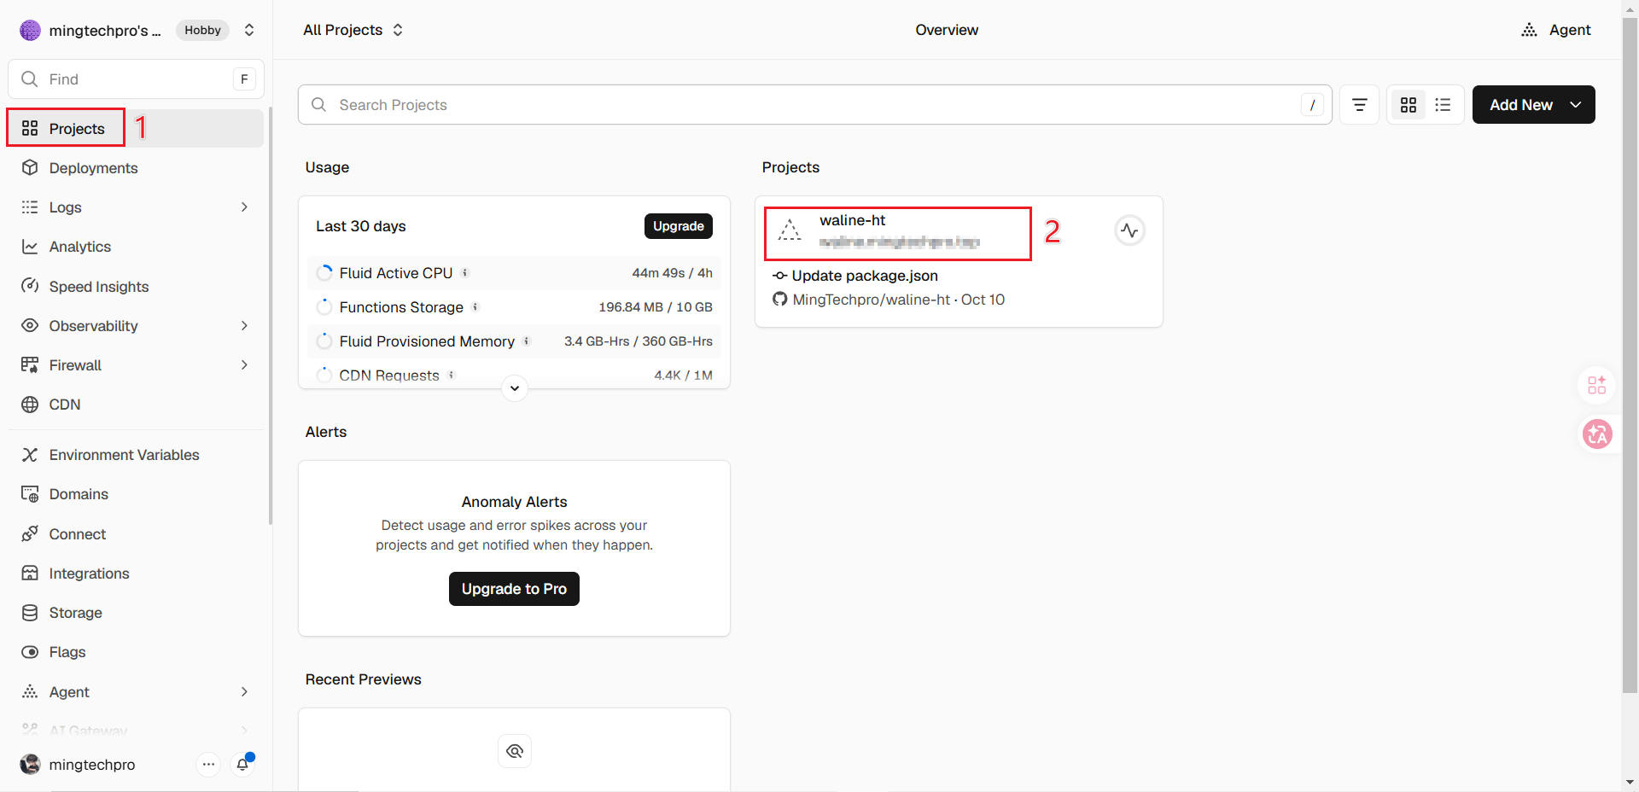The image size is (1639, 792).
Task: Click the Connect plug icon
Action: coord(30,534)
